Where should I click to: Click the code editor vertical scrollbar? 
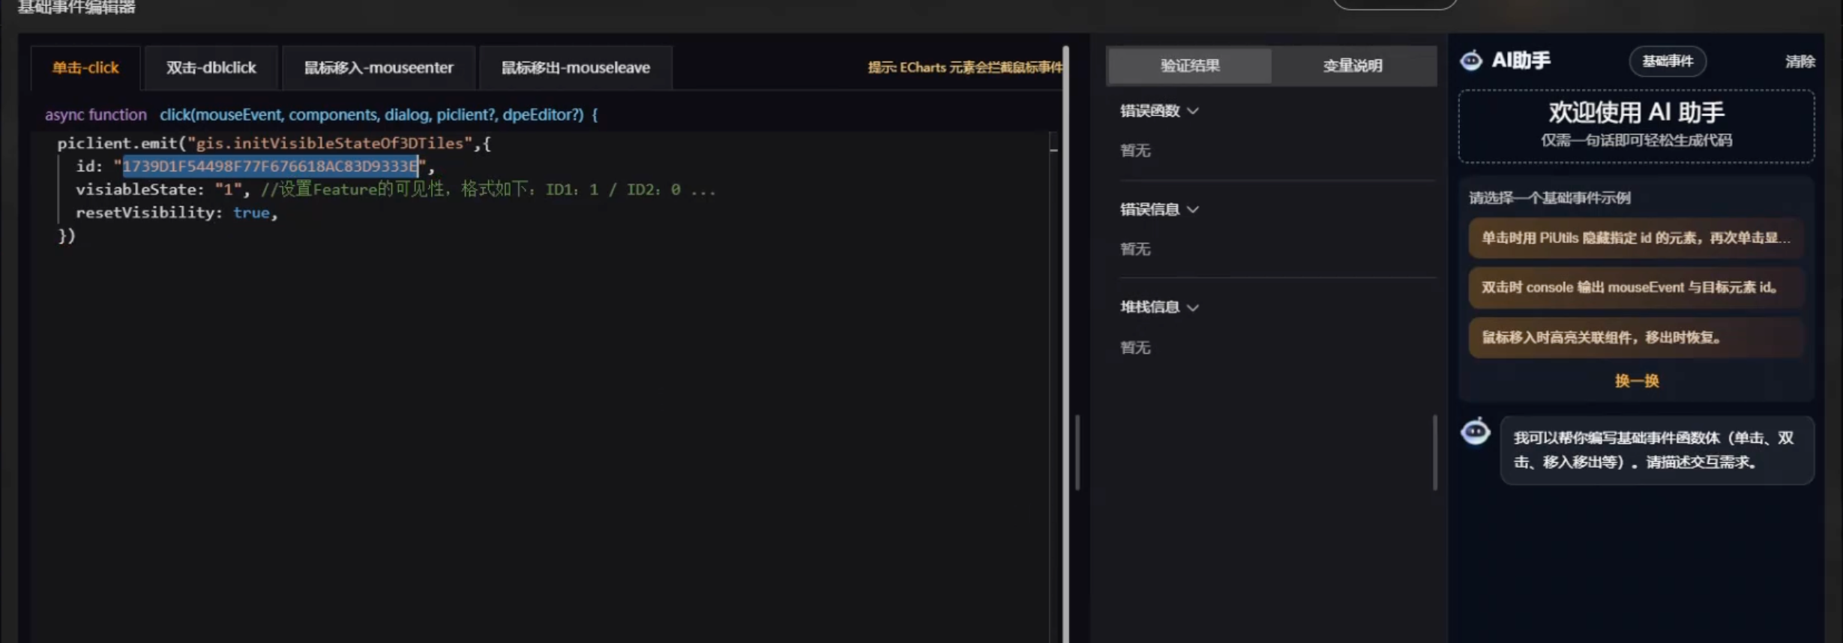coord(1065,343)
